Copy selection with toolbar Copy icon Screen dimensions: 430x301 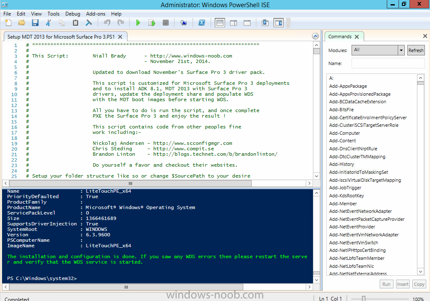click(62, 23)
